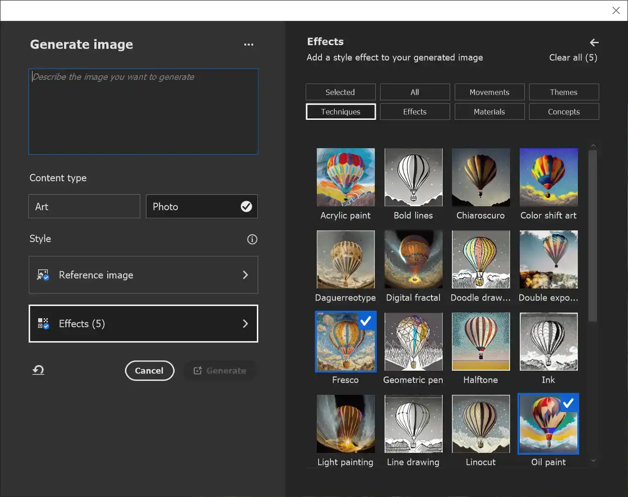Click the scroll-down chevron below the effects list
This screenshot has width=628, height=497.
[x=594, y=460]
